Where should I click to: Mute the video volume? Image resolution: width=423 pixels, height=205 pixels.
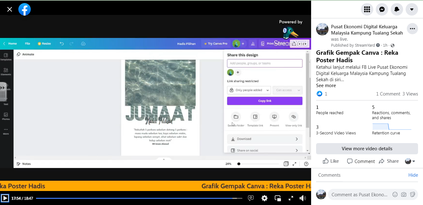[302, 198]
